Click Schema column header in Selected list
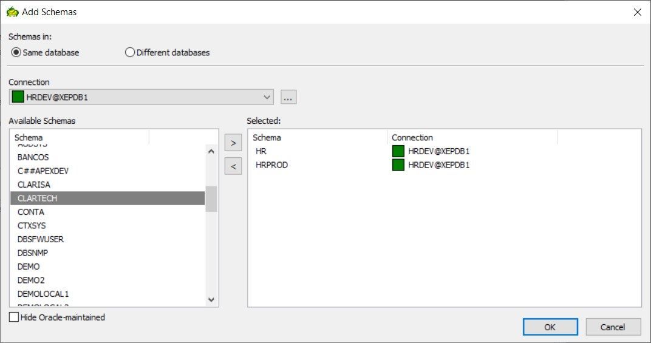651x343 pixels. 318,137
